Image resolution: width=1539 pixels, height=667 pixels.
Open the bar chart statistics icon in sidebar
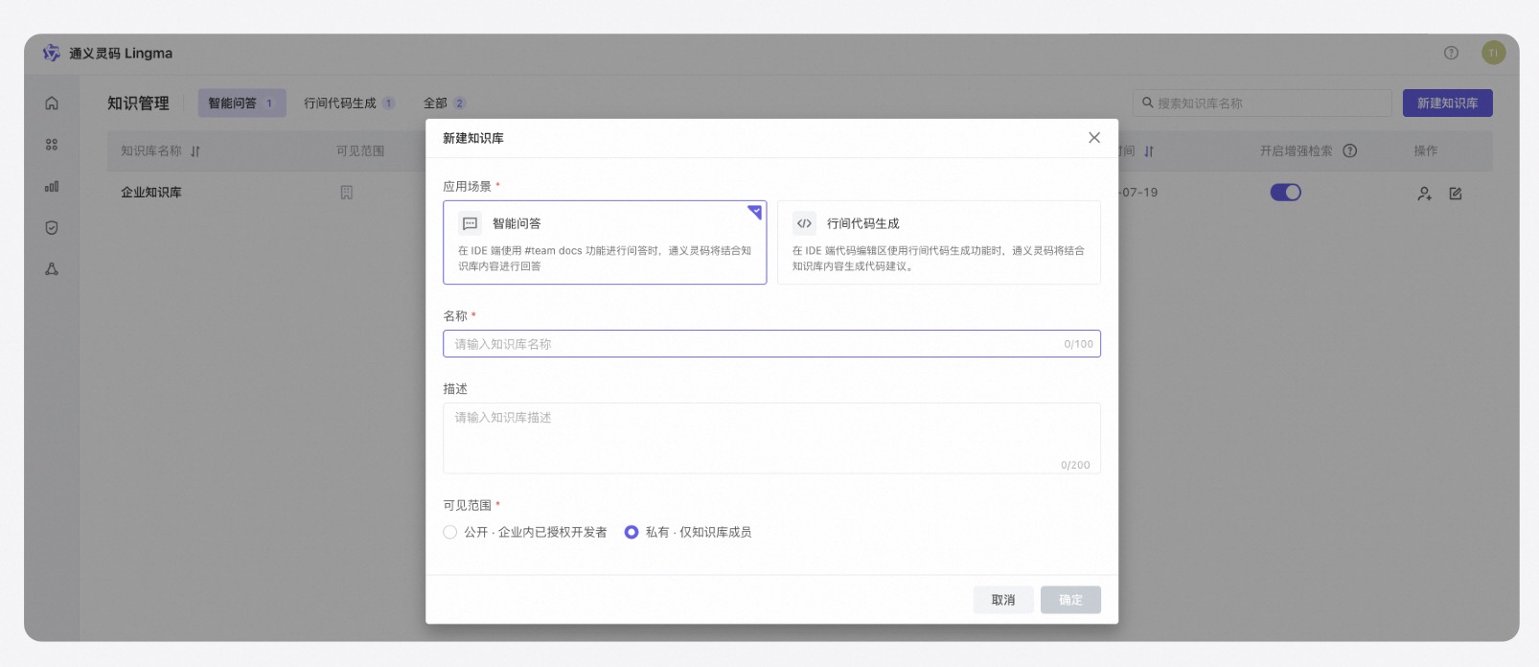click(x=52, y=187)
